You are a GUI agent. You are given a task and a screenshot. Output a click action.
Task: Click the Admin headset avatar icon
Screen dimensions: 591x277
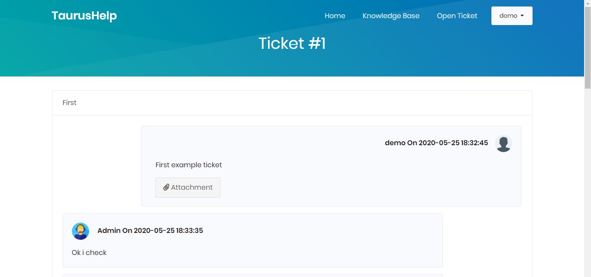pyautogui.click(x=81, y=231)
